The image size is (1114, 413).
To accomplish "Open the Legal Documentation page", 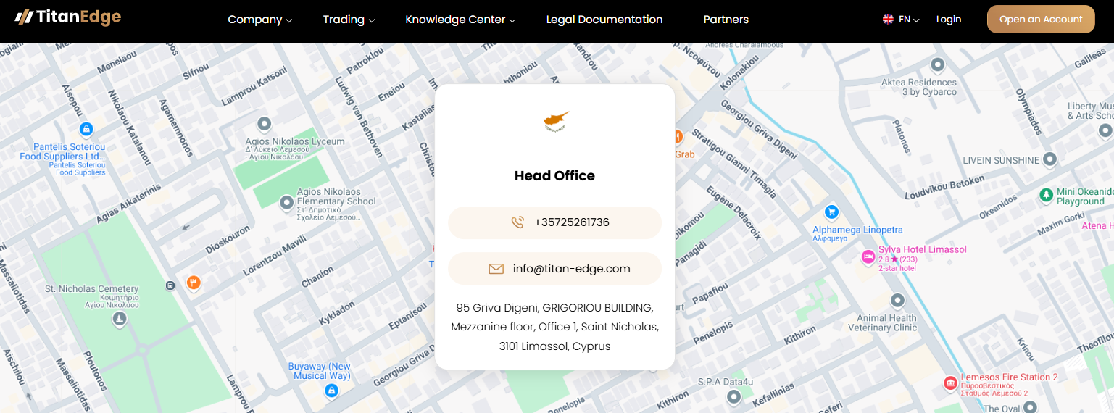I will [604, 20].
